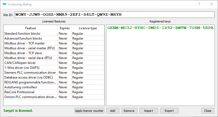218x117 pixels.
Task: Select Modbus driver - serial slave (RTU)
Action: pos(54,58)
